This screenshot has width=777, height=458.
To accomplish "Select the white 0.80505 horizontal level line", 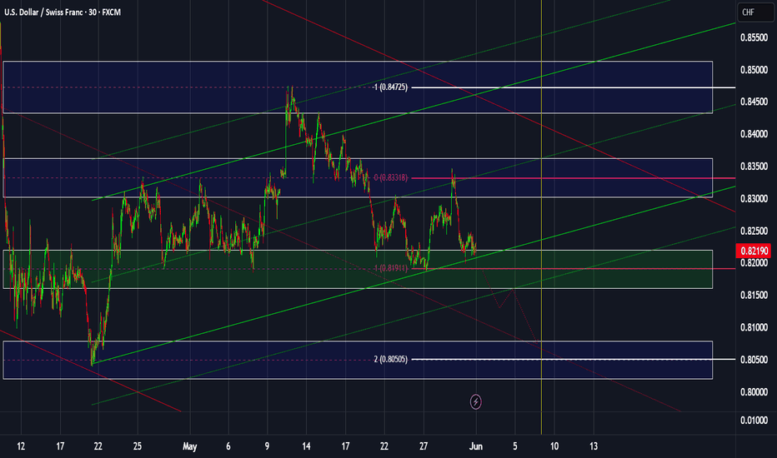I will tap(574, 360).
